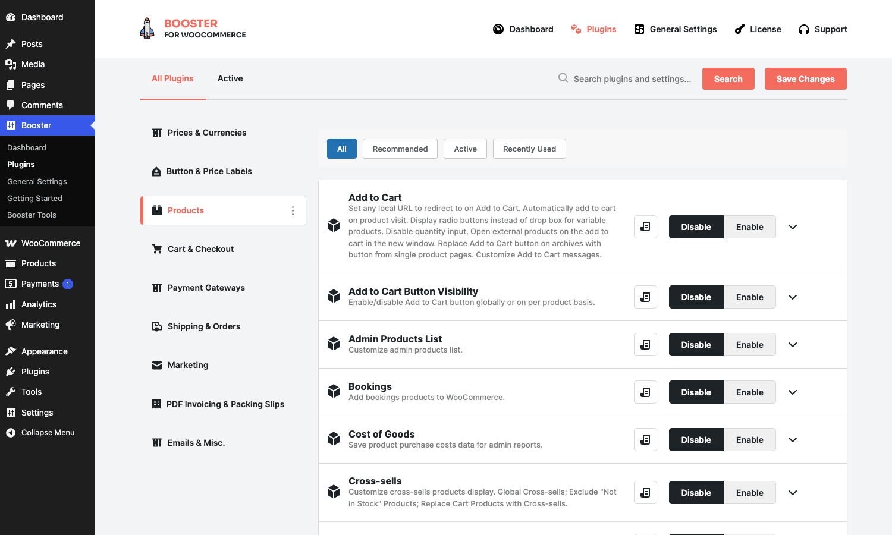Expand Cost of Goods chevron

tap(793, 439)
